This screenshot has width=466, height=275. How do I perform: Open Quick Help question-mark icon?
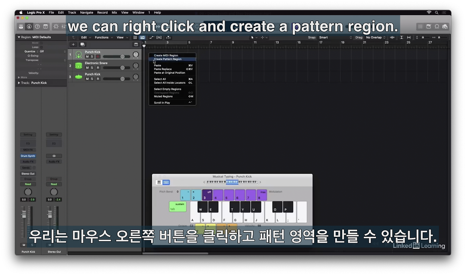37,27
